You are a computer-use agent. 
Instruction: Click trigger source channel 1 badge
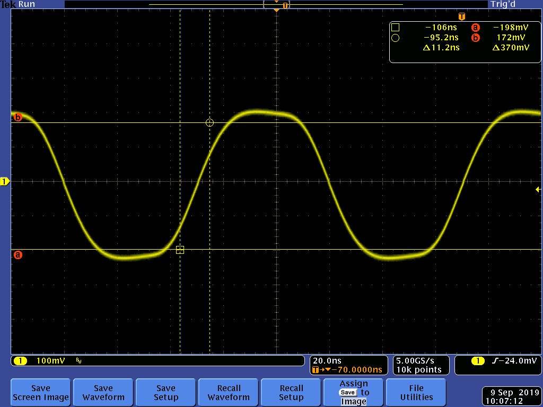[478, 361]
